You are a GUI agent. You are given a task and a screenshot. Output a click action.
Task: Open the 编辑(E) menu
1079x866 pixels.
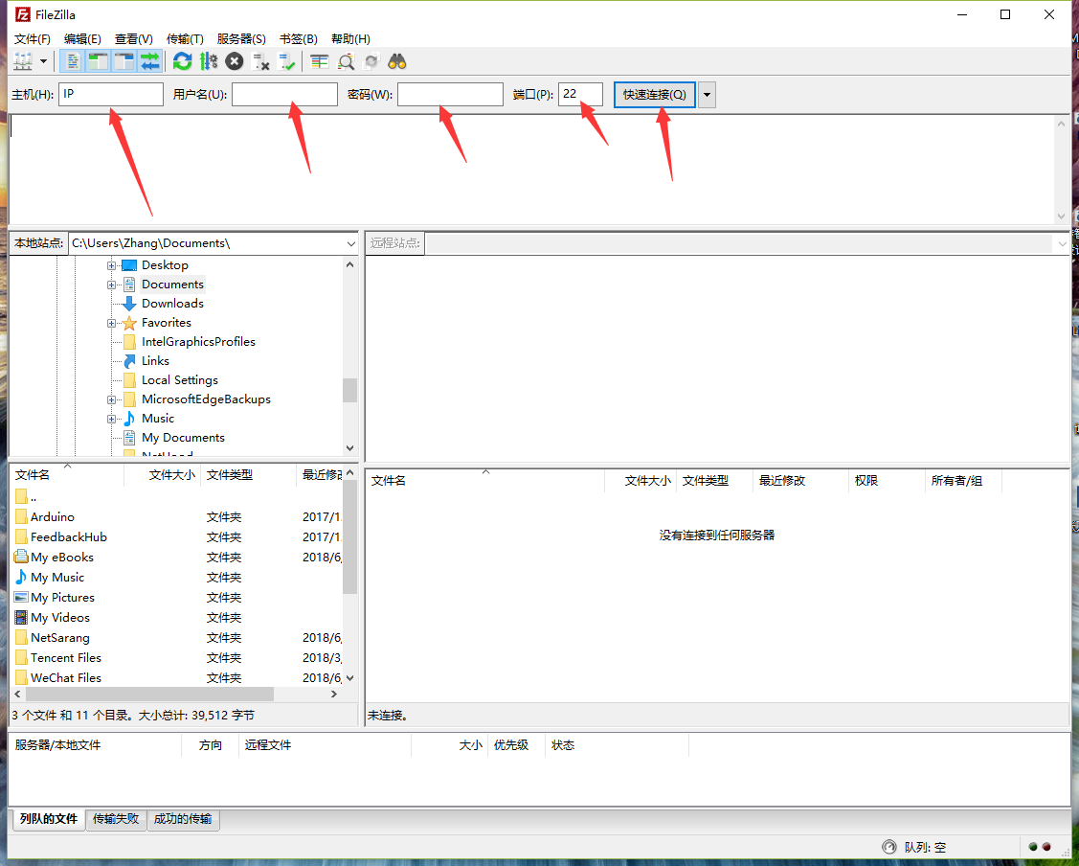click(82, 38)
